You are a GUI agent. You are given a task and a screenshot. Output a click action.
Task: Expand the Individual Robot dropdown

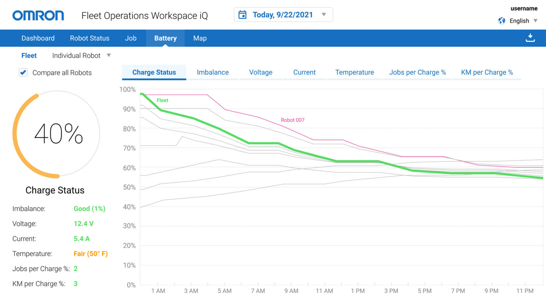109,56
